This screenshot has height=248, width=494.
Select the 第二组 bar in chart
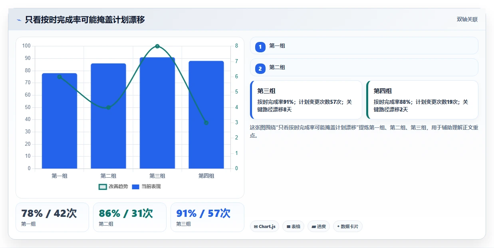[108, 116]
